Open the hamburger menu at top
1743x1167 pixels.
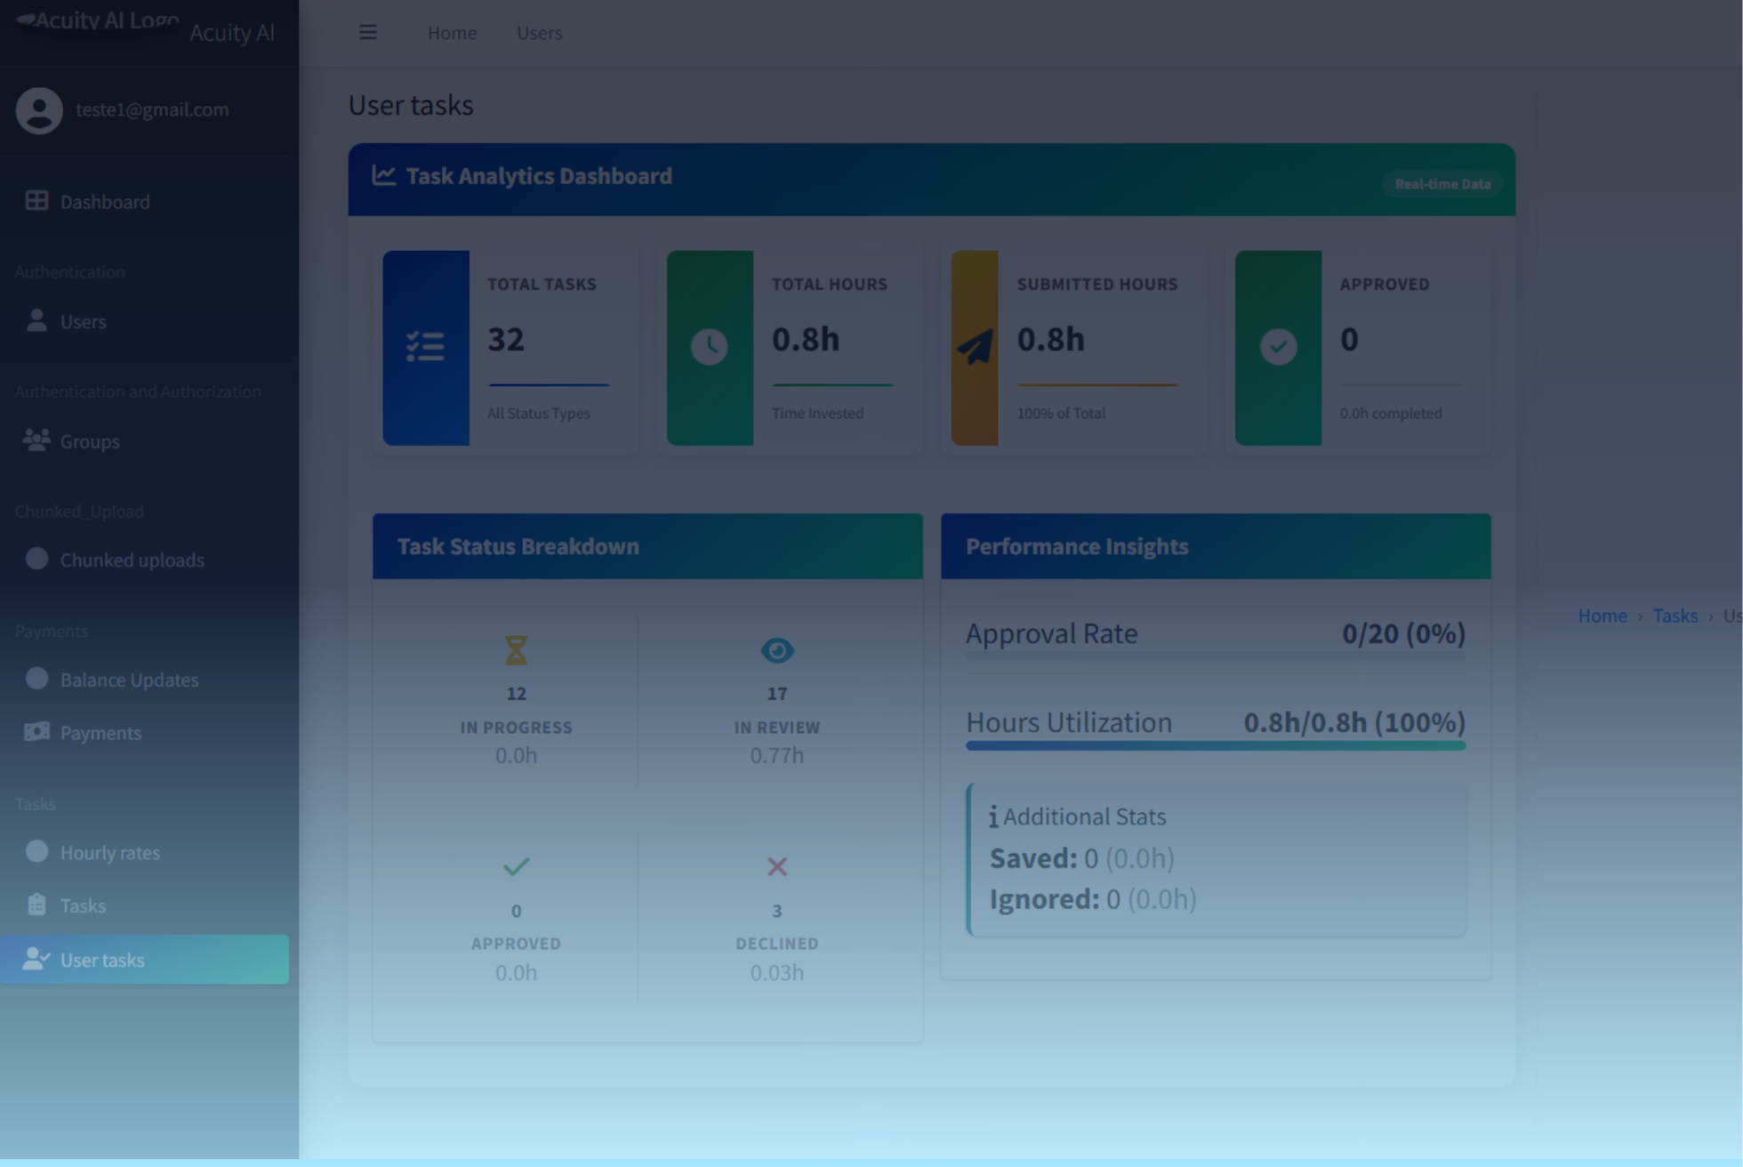click(x=368, y=32)
